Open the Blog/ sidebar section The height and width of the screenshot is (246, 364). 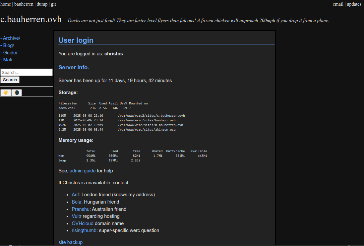click(x=8, y=45)
